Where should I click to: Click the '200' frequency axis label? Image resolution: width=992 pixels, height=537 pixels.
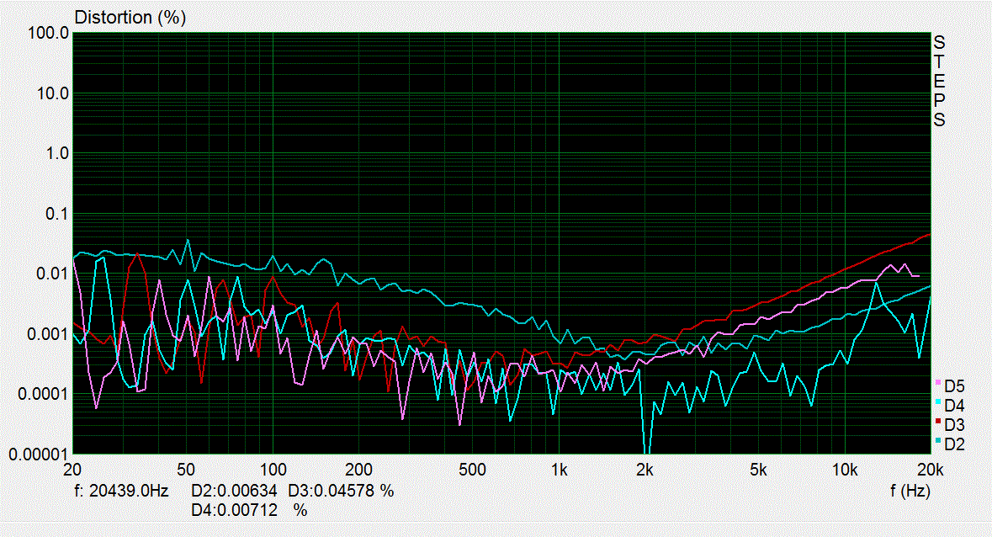[358, 470]
